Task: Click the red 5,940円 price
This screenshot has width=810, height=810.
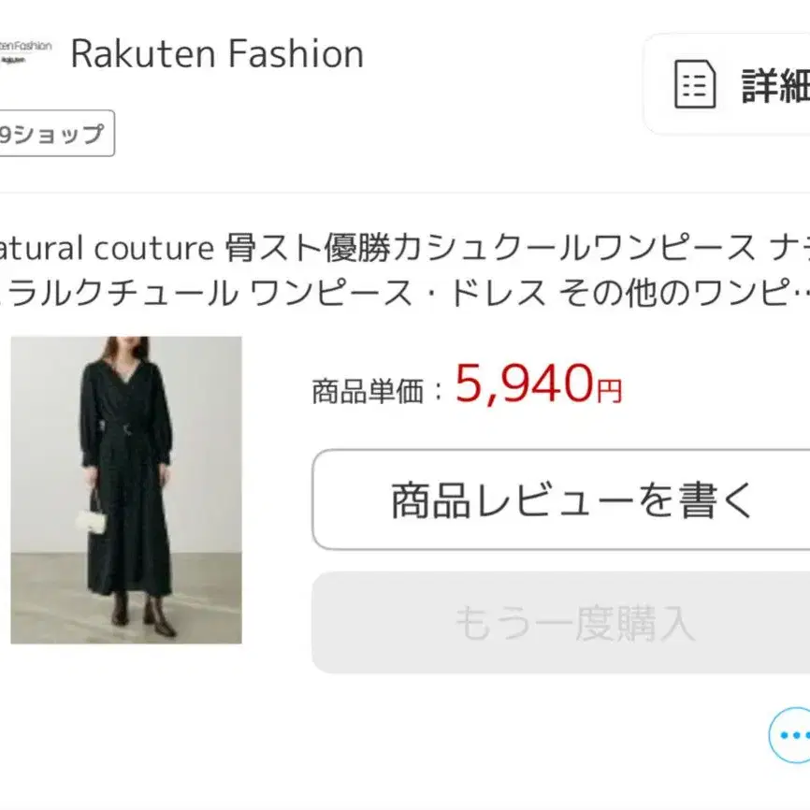Action: click(x=525, y=383)
